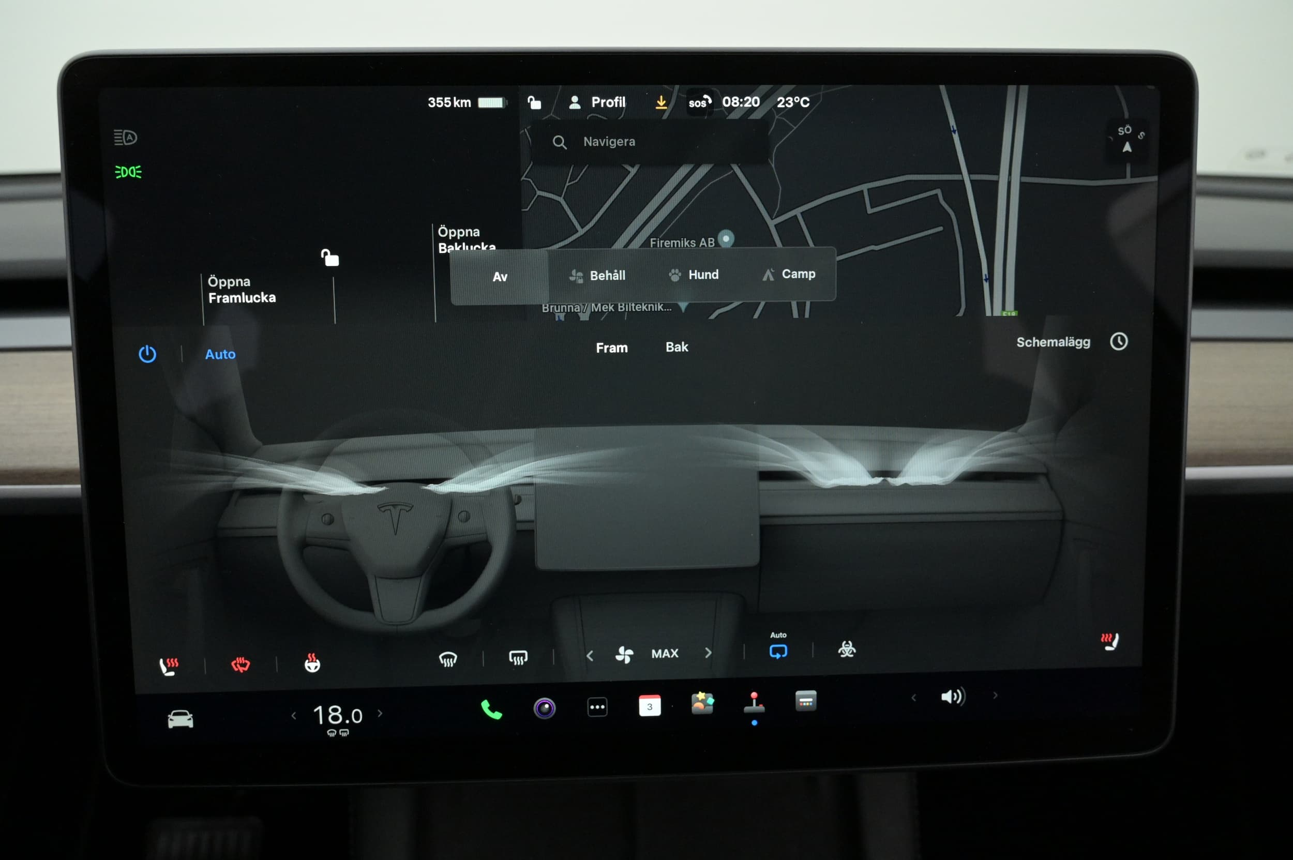Tap the 18.0 temperature setting

point(337,716)
